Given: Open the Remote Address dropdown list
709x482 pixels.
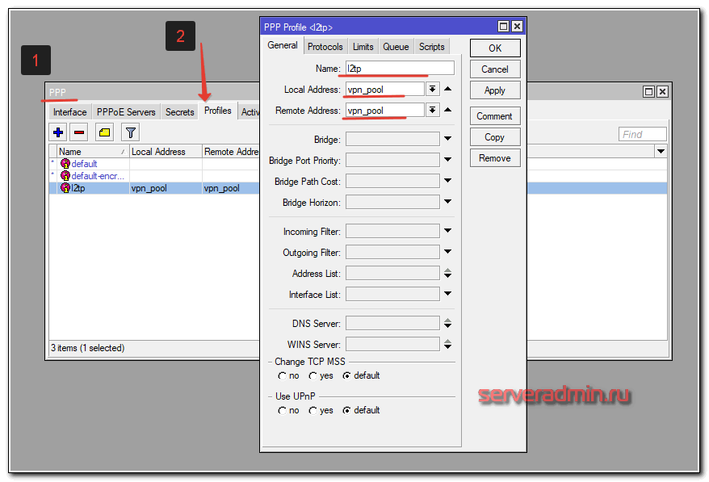Looking at the screenshot, I should (432, 110).
